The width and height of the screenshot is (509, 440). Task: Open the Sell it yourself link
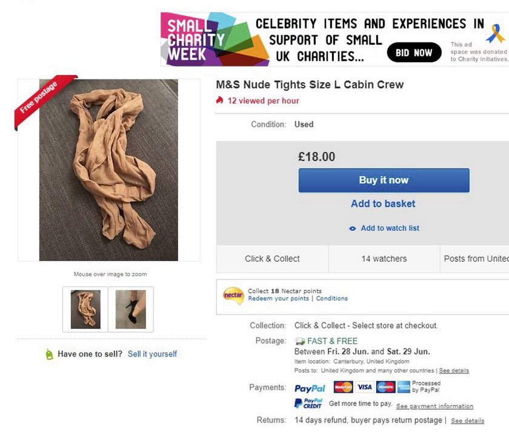(152, 354)
